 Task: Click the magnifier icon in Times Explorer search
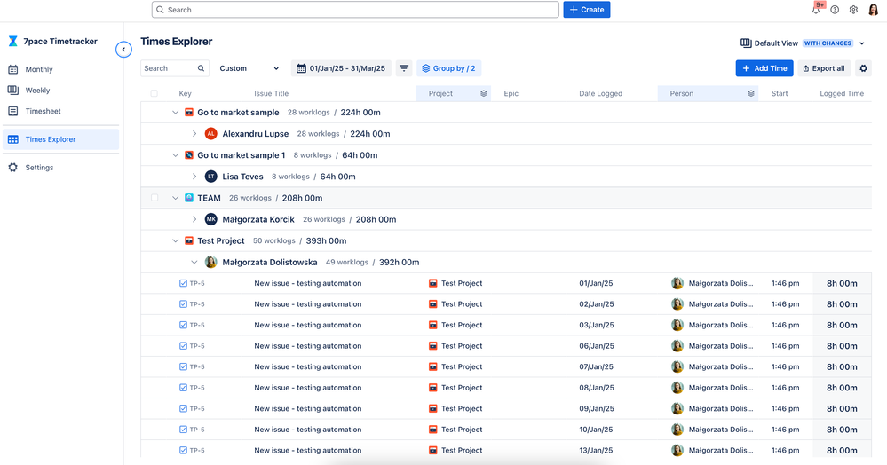tap(201, 68)
